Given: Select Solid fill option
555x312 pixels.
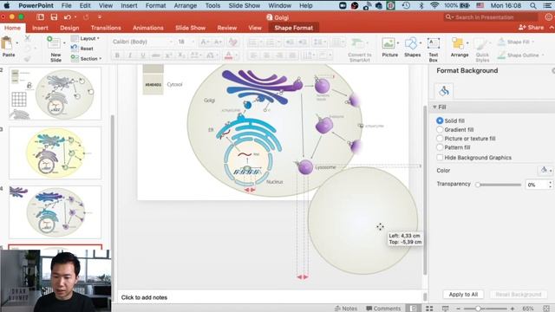Looking at the screenshot, I should click(440, 120).
